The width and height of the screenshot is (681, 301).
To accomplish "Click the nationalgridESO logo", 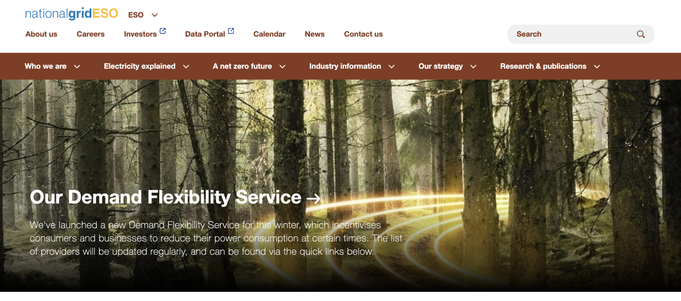I will (71, 14).
